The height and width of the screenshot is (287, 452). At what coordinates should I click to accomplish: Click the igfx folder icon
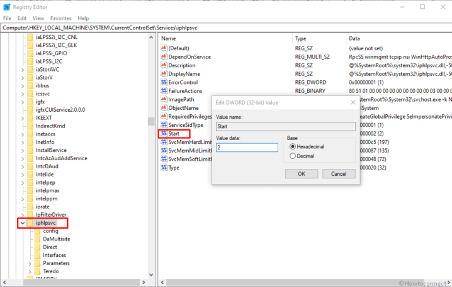point(30,102)
